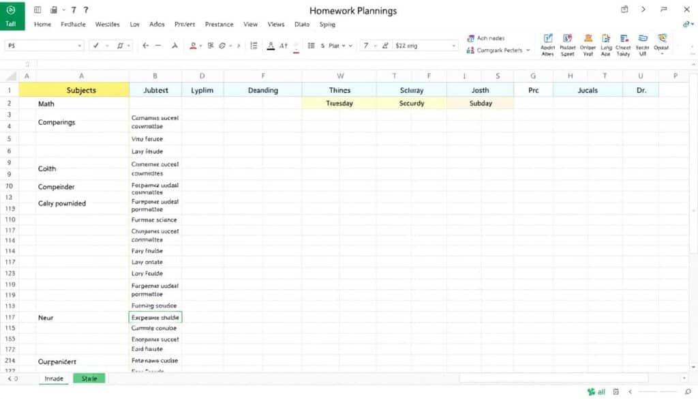Click the red underlined font color icon

(x=193, y=46)
